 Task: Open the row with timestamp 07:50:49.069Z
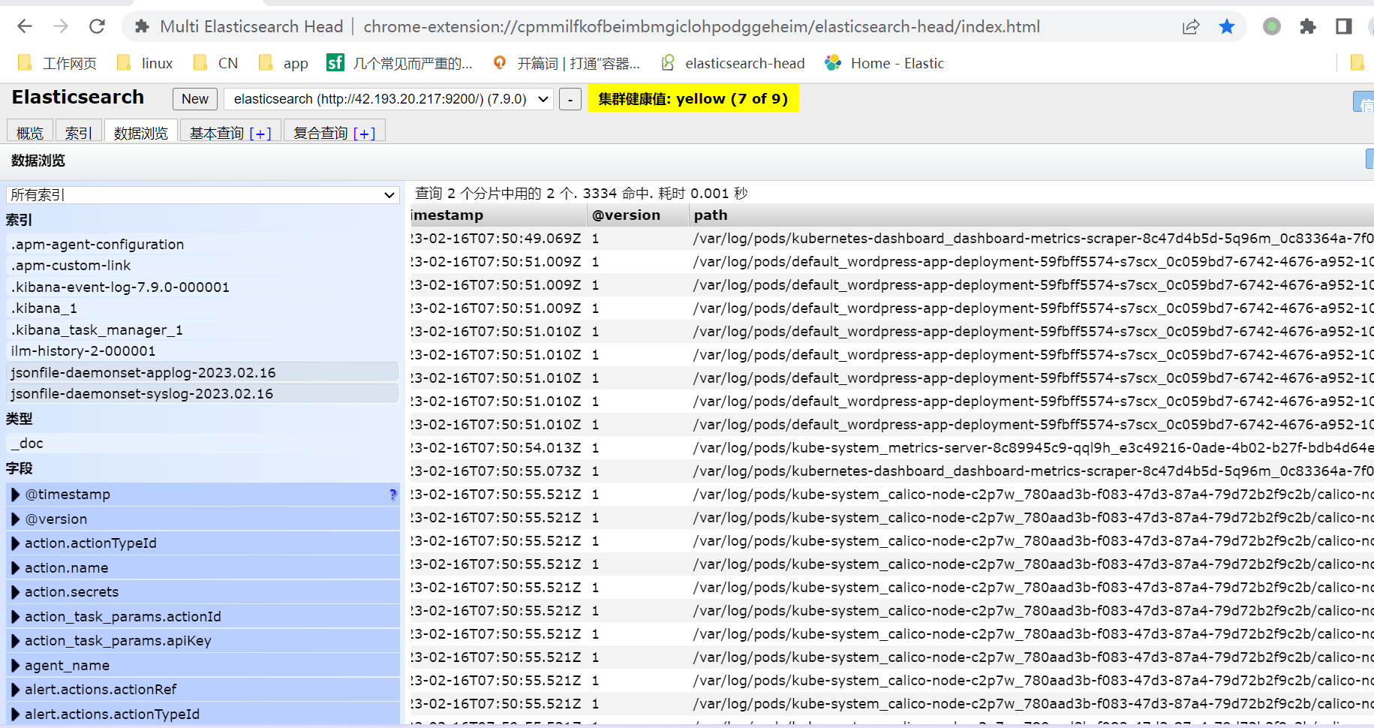(892, 239)
